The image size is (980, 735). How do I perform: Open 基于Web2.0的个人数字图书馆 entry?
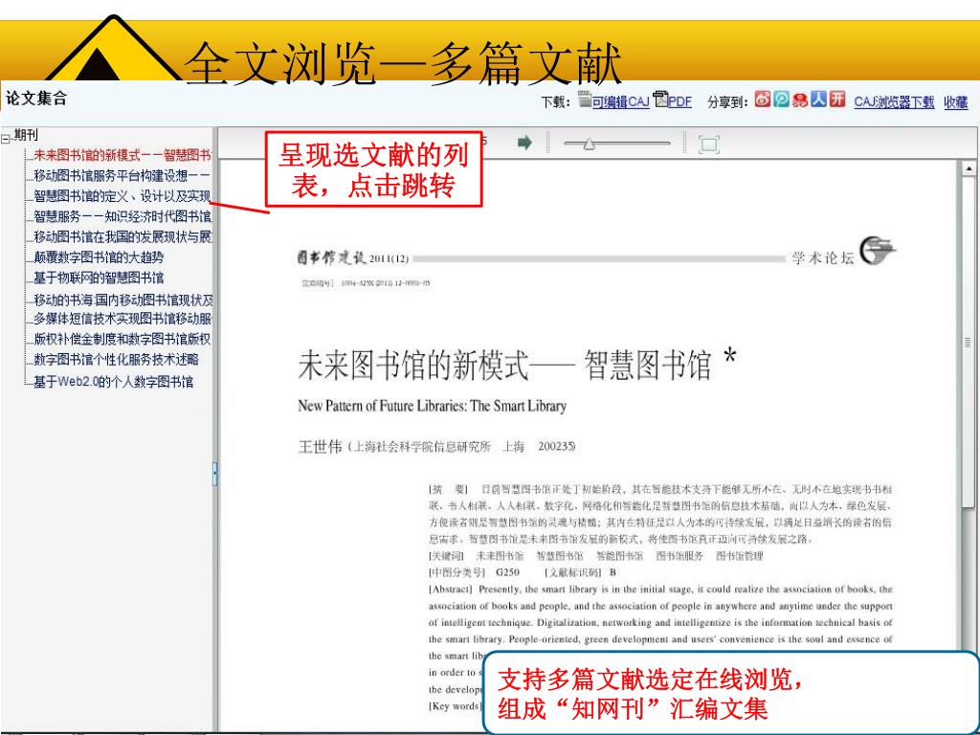113,382
